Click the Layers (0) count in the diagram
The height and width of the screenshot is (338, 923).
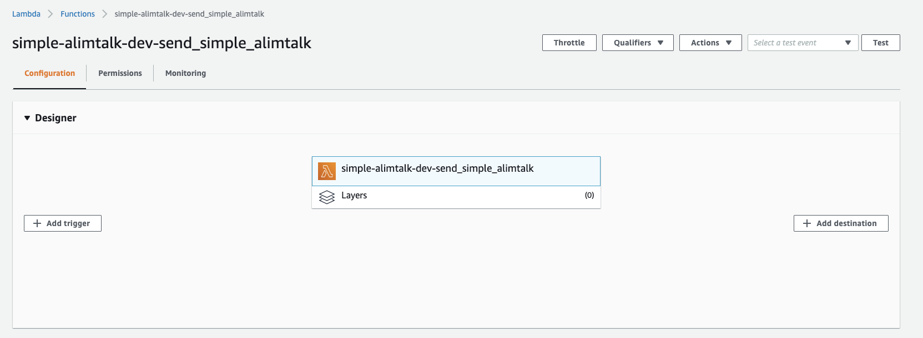coord(589,196)
